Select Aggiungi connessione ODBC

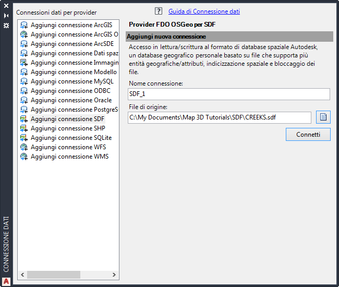pos(70,91)
